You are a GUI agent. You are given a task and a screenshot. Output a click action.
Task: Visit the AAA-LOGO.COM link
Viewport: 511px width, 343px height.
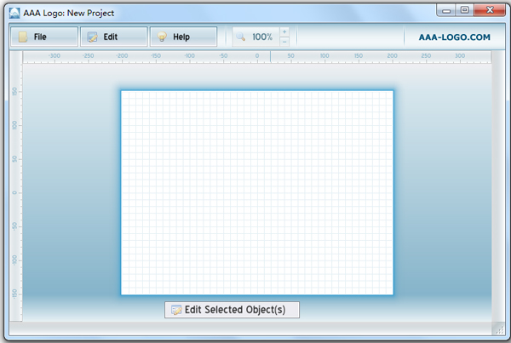click(454, 37)
